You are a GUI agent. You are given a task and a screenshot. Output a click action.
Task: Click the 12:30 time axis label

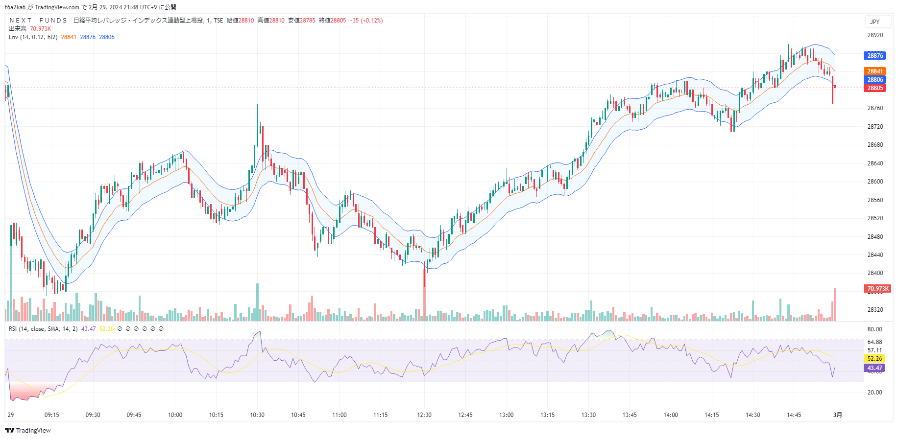click(424, 415)
